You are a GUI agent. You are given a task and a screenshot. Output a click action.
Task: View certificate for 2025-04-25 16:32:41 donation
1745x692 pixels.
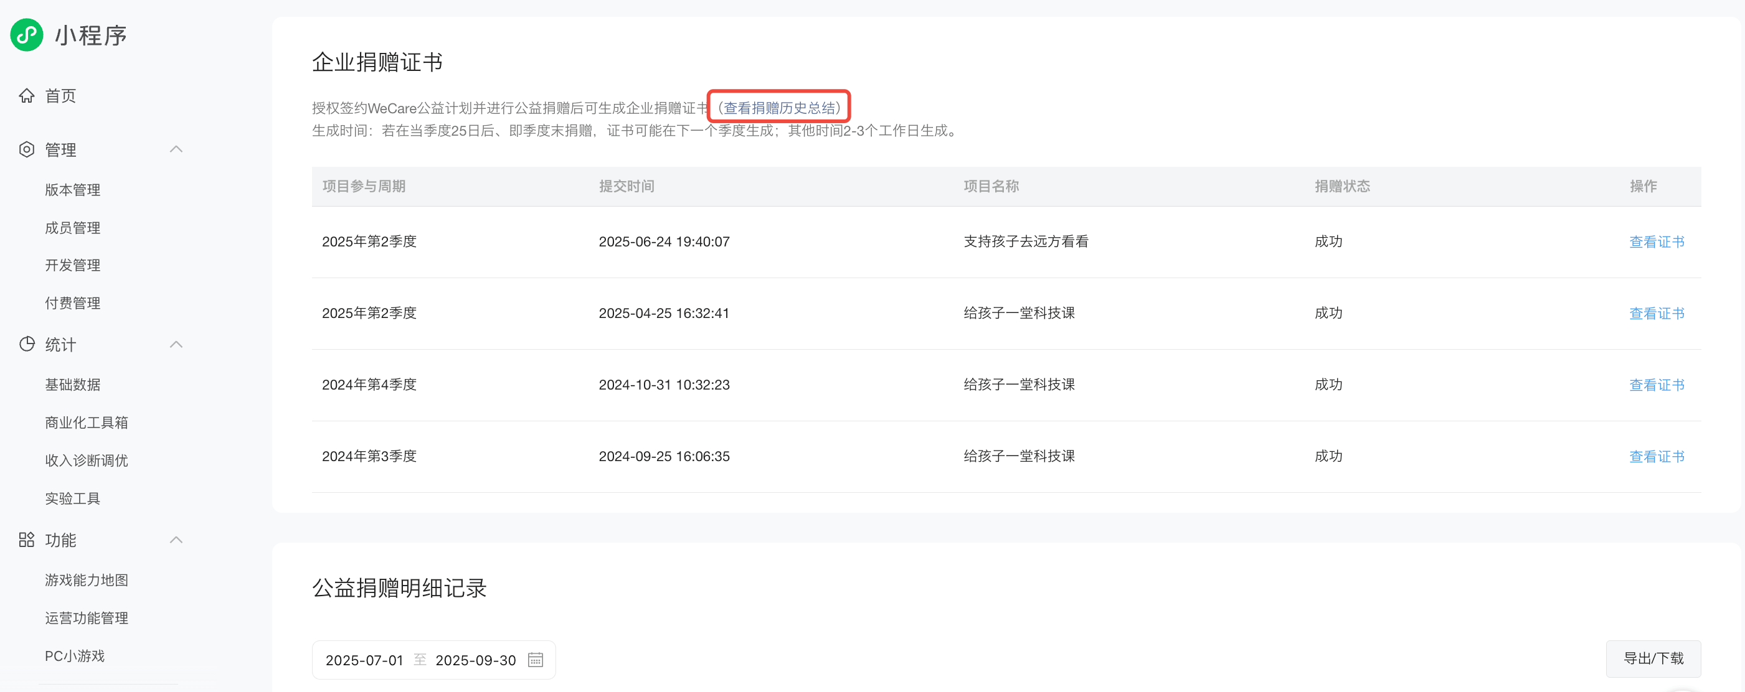pos(1657,314)
